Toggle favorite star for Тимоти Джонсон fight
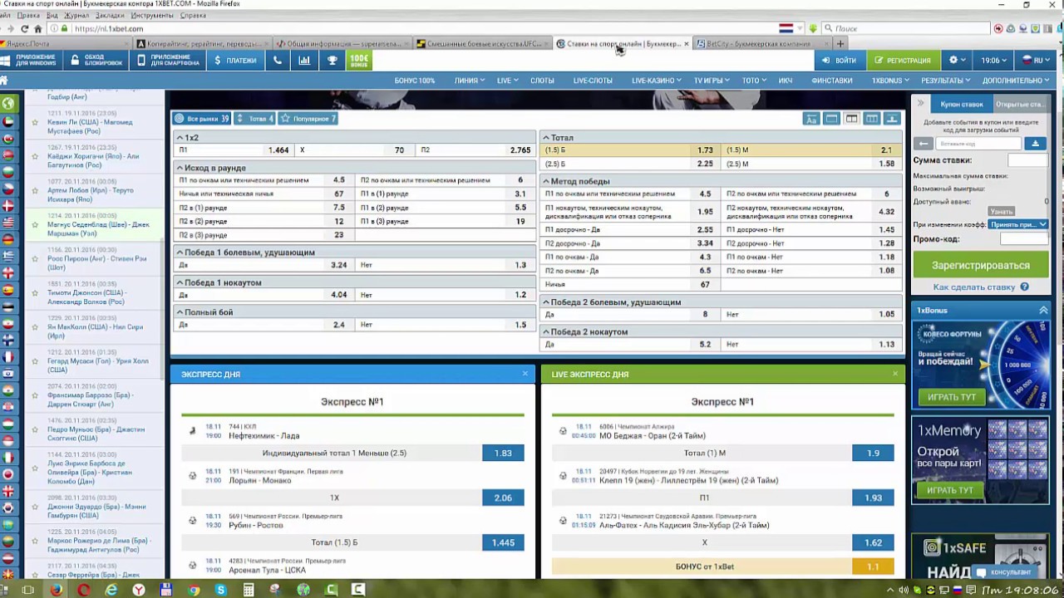This screenshot has height=598, width=1064. tap(35, 292)
